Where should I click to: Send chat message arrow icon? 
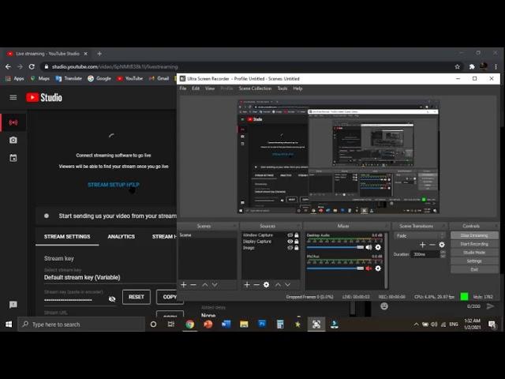tap(490, 306)
